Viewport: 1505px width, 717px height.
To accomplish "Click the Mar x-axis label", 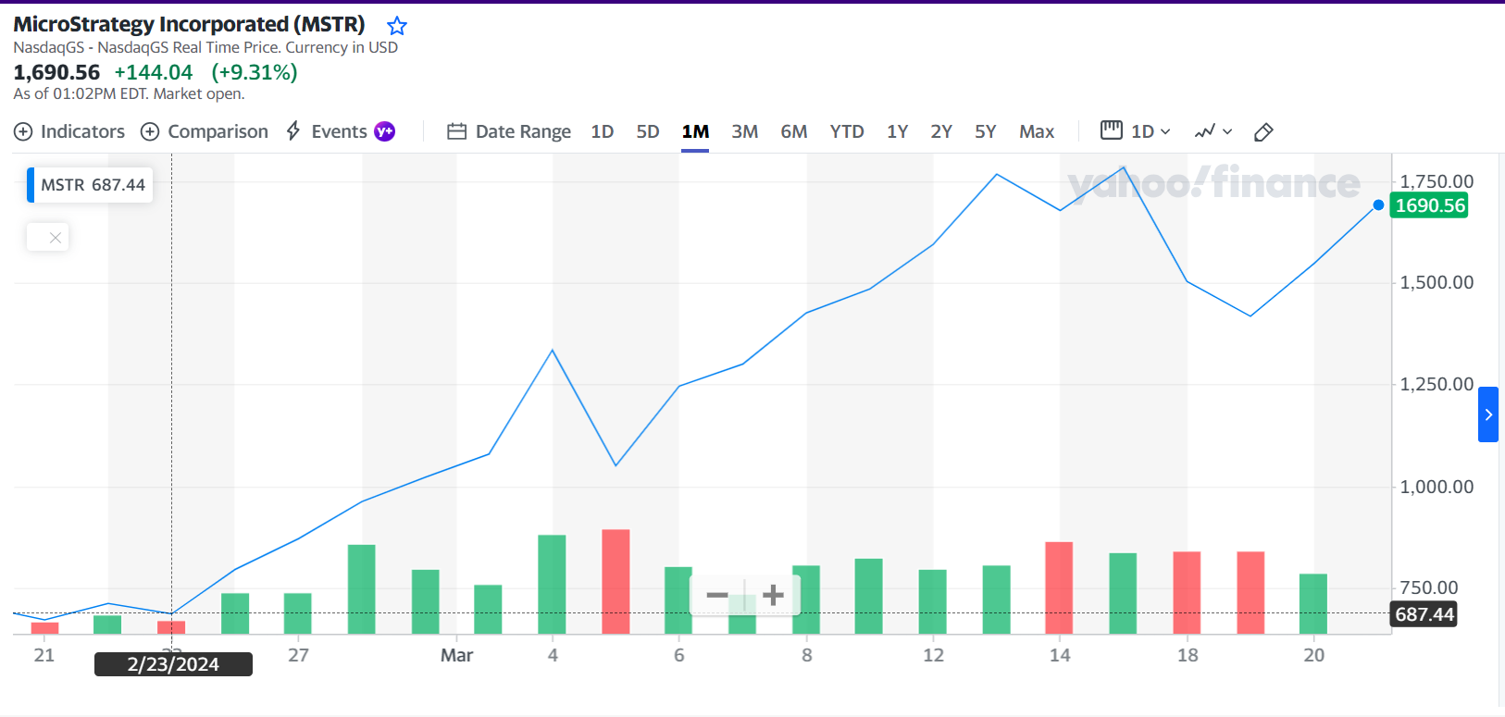I will click(x=456, y=655).
